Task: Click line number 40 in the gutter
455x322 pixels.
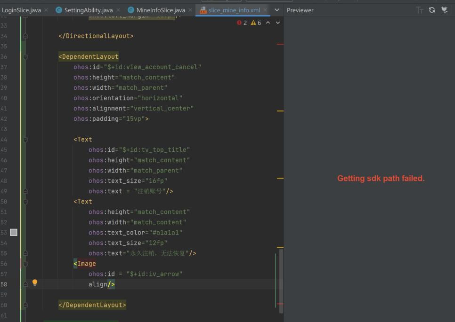Action: 3,98
